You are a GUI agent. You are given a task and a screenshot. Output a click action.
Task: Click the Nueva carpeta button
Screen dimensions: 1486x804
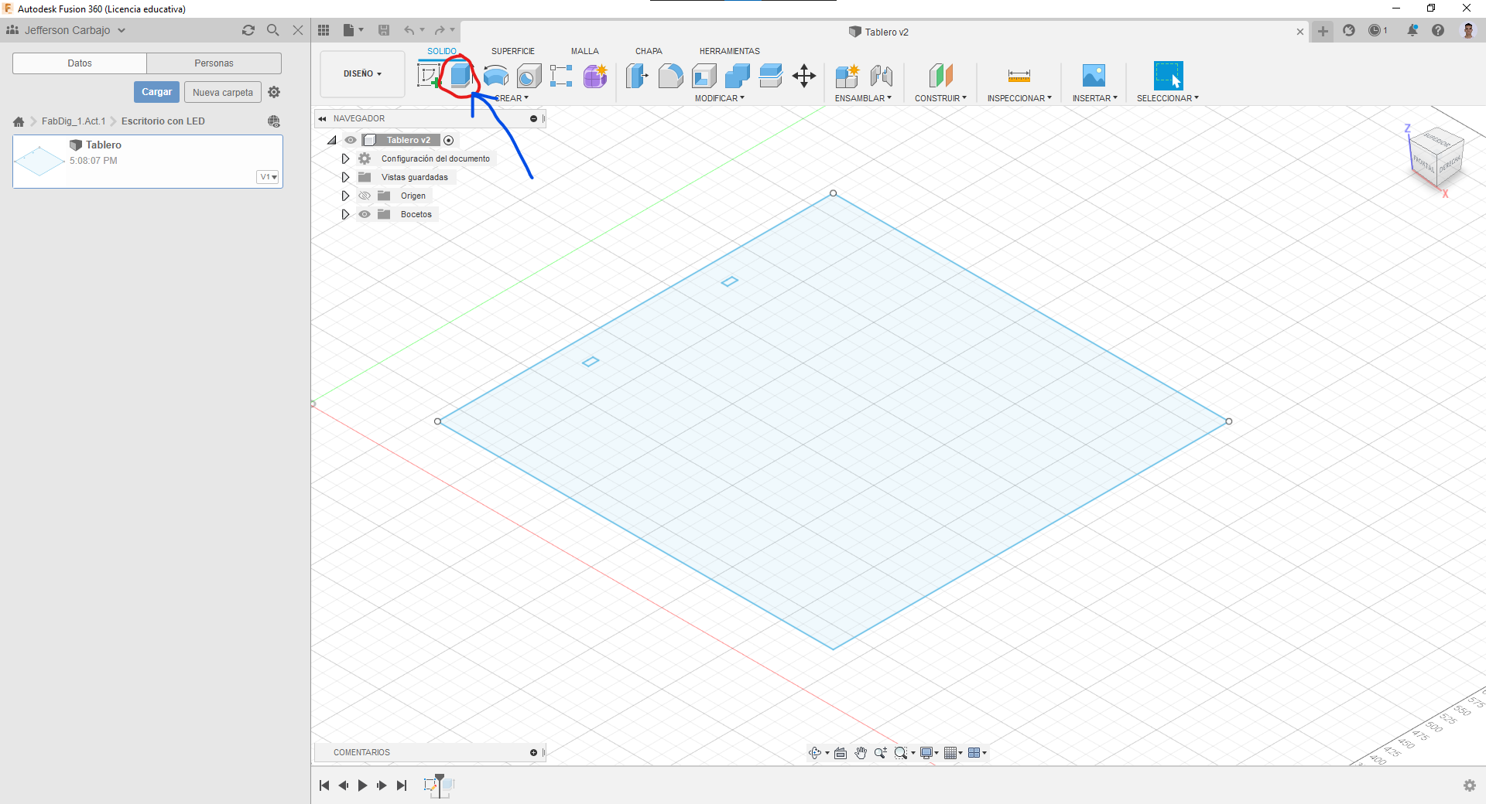(x=223, y=92)
